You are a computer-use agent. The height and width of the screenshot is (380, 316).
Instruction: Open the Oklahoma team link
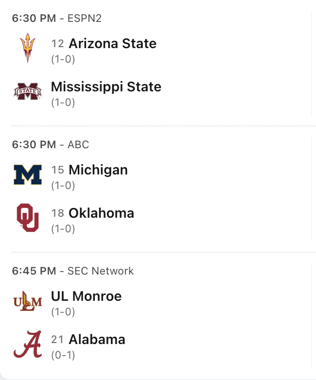(101, 213)
